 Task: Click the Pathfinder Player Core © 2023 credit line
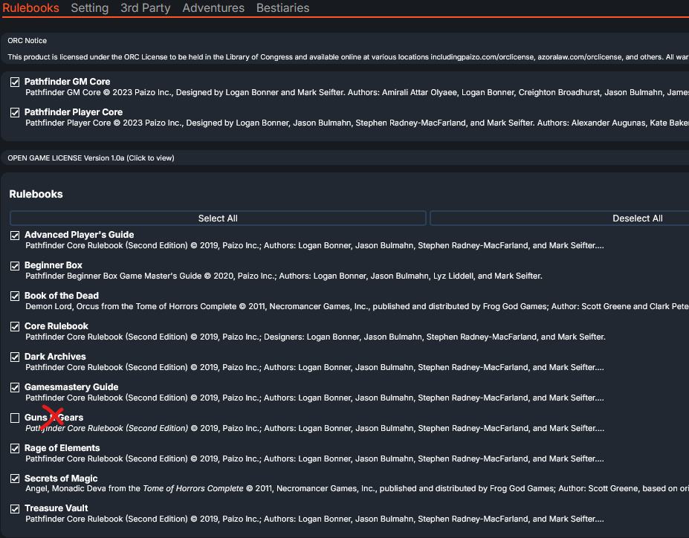click(x=357, y=123)
